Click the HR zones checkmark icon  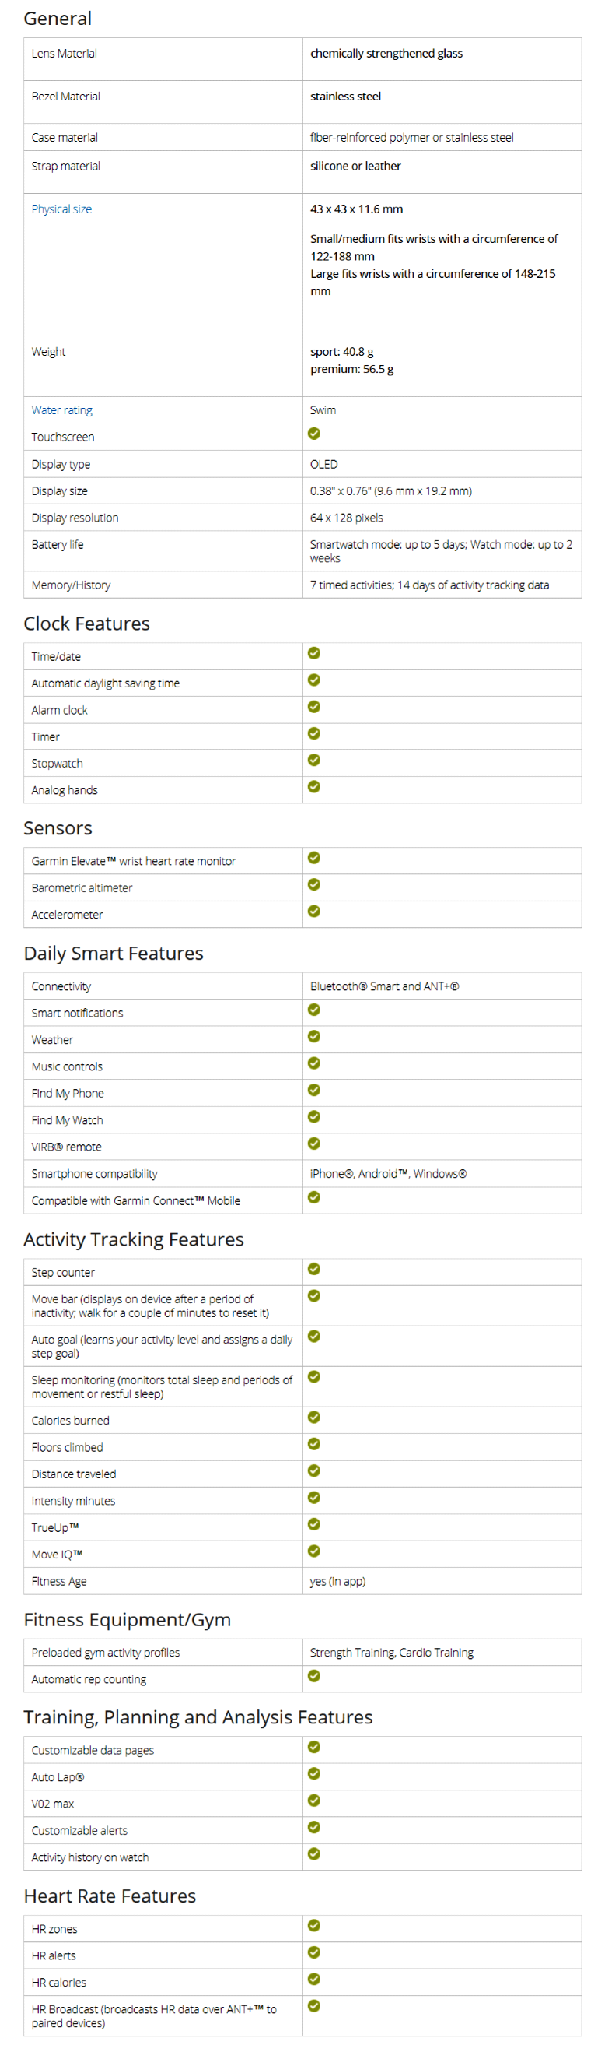314,1925
